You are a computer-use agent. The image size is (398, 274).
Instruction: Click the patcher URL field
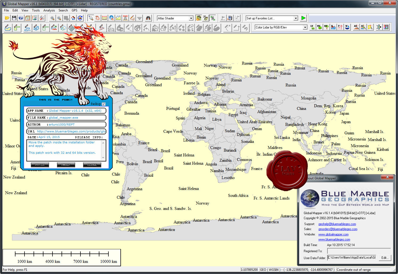pyautogui.click(x=66, y=131)
